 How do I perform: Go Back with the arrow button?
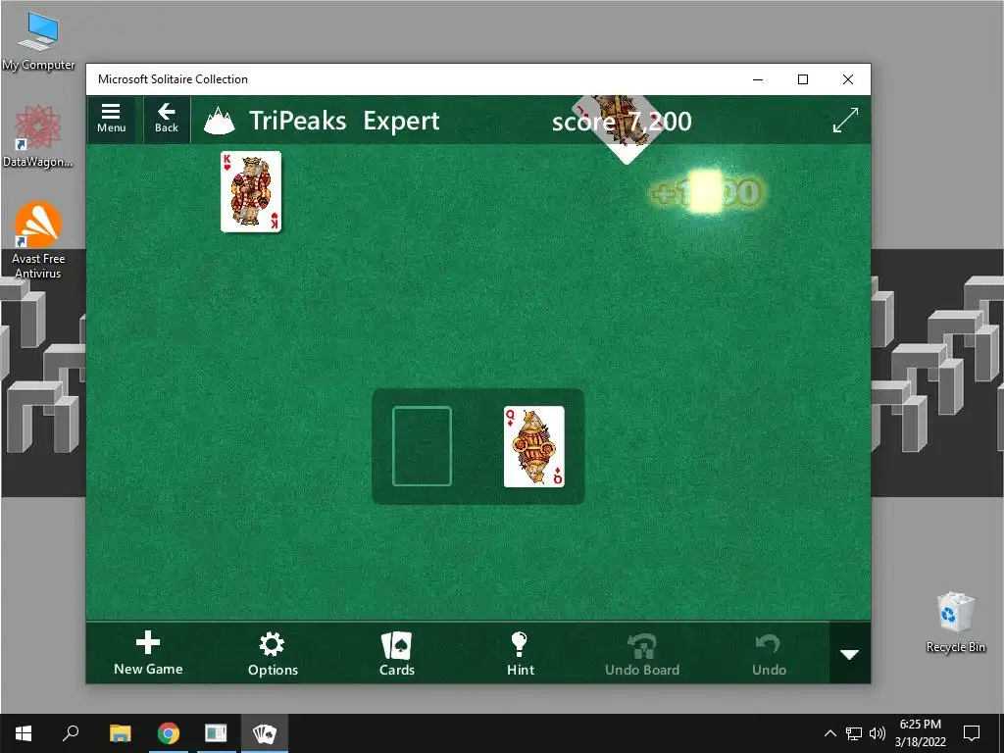point(167,119)
